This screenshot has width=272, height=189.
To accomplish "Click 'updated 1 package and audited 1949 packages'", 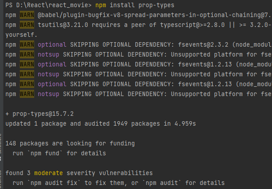I will 83,124.
